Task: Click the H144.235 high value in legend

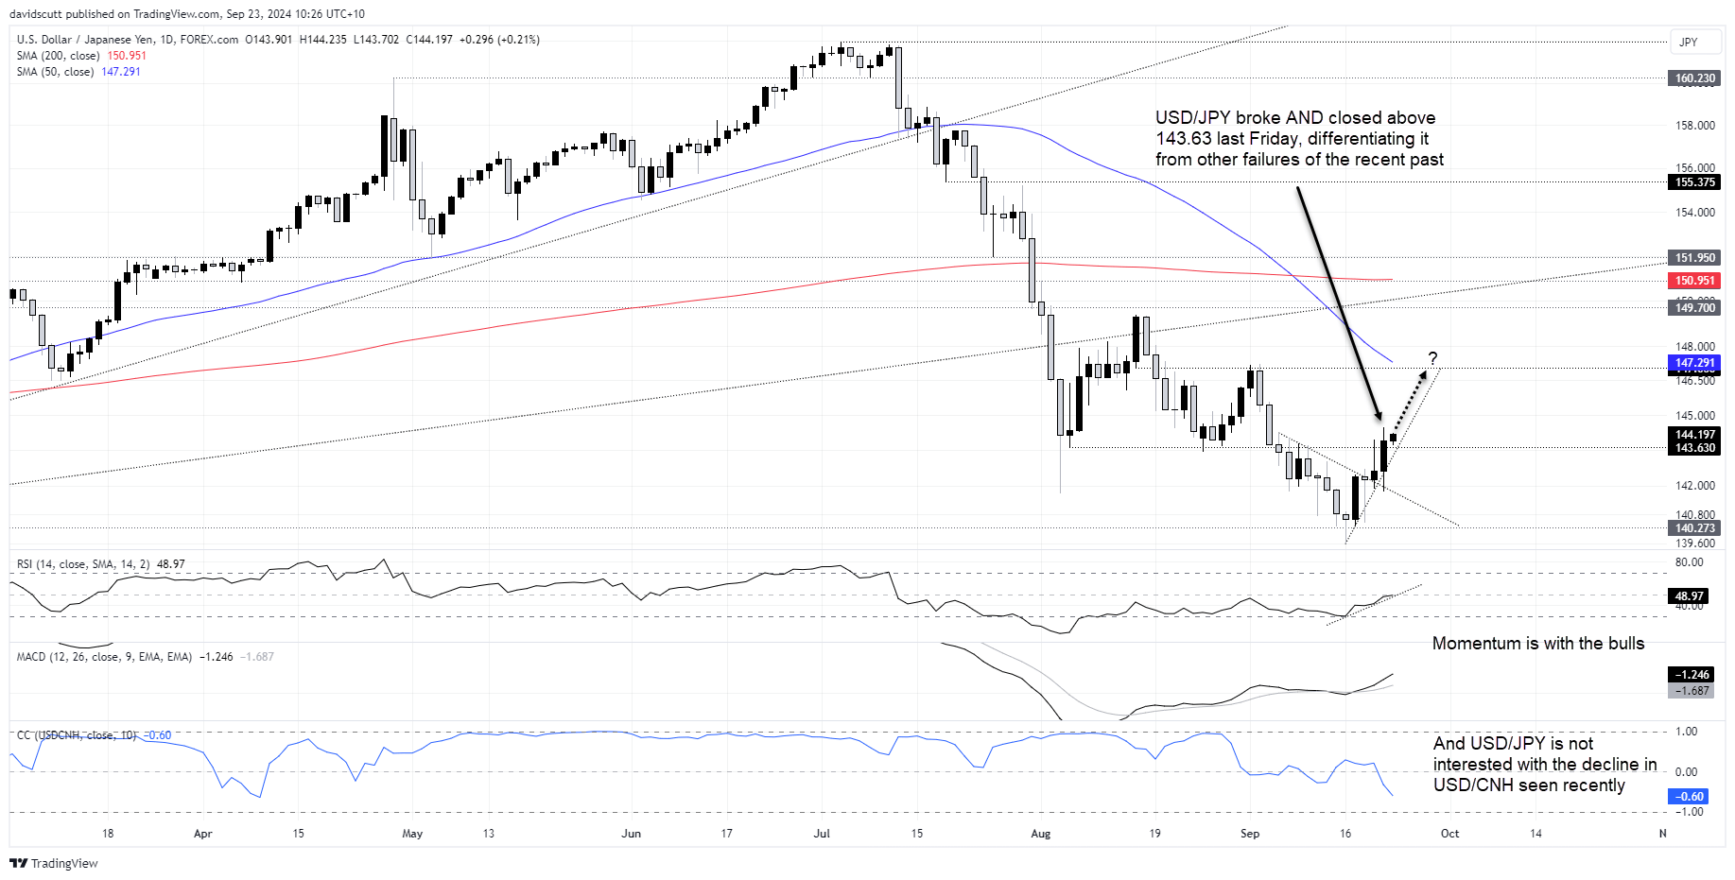Action: [x=323, y=40]
